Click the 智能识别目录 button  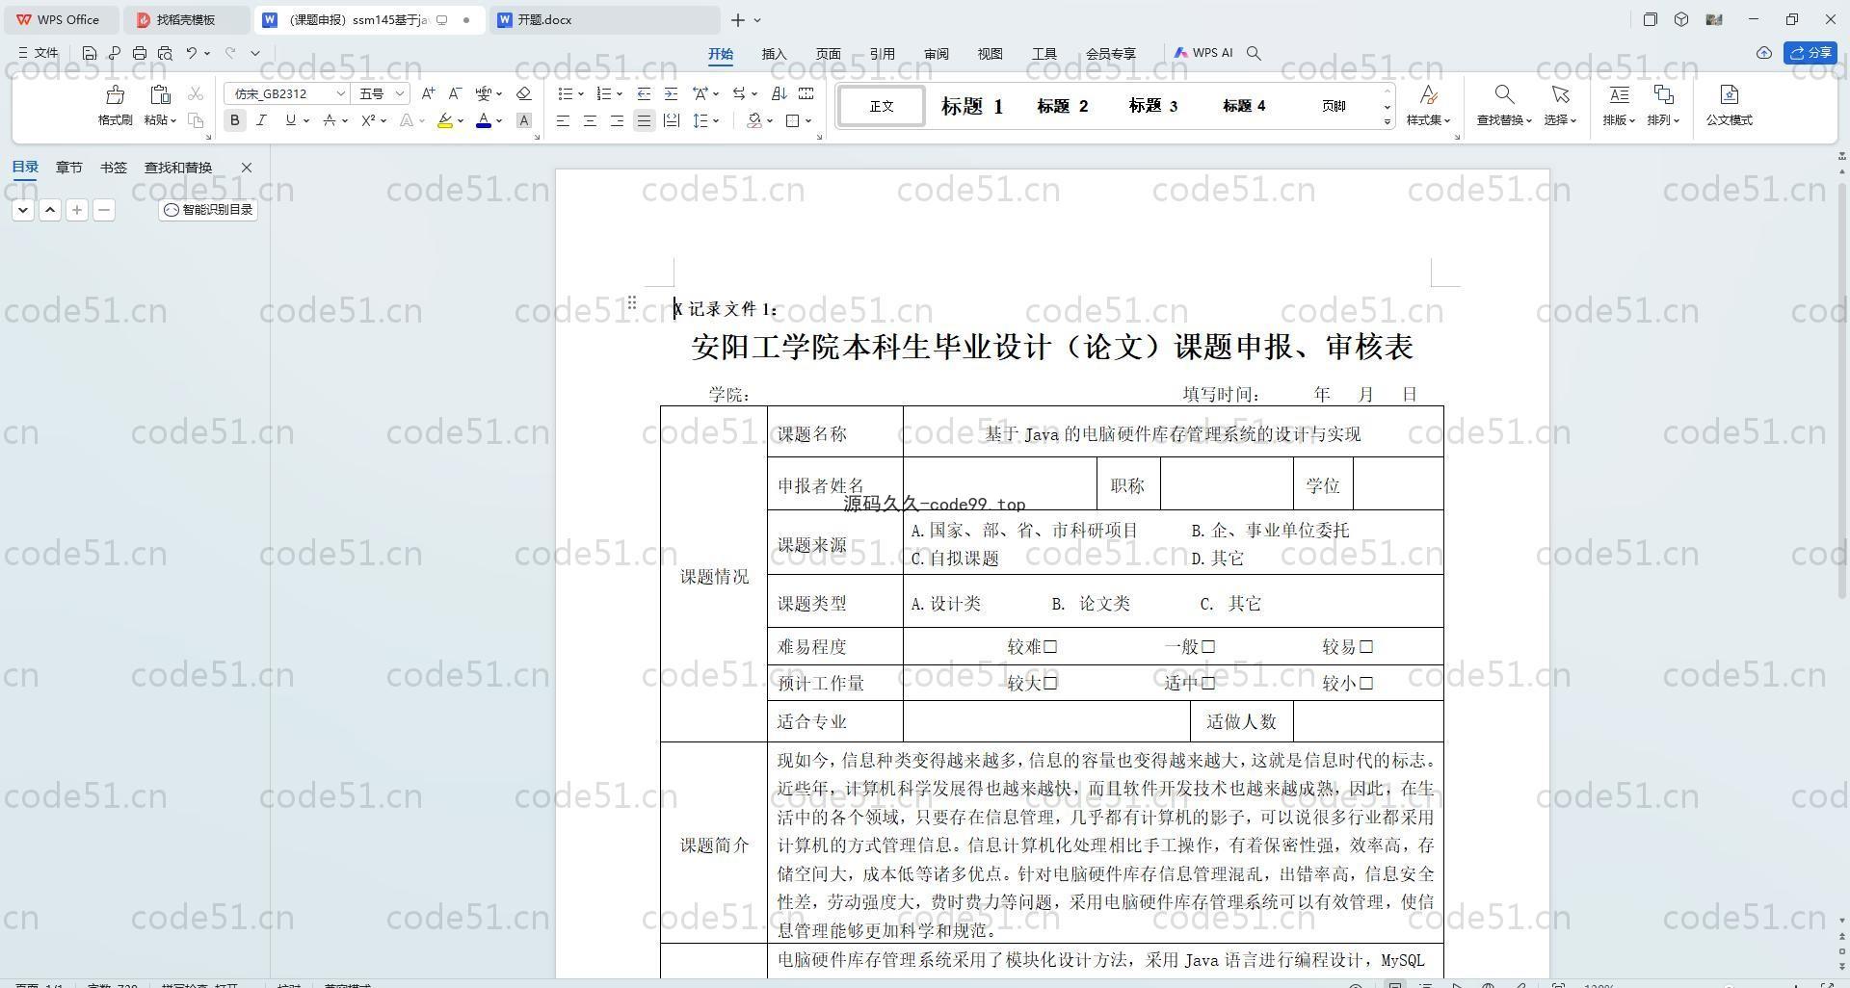click(x=208, y=210)
